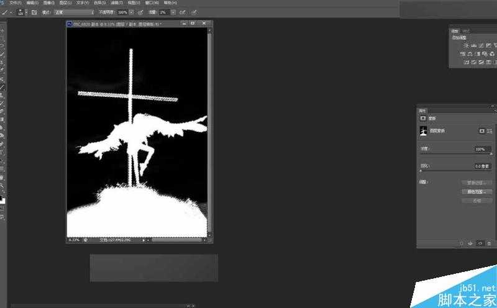Screen dimensions: 497x308
Task: Toggle tablet pressure for size icon
Action: [194, 12]
